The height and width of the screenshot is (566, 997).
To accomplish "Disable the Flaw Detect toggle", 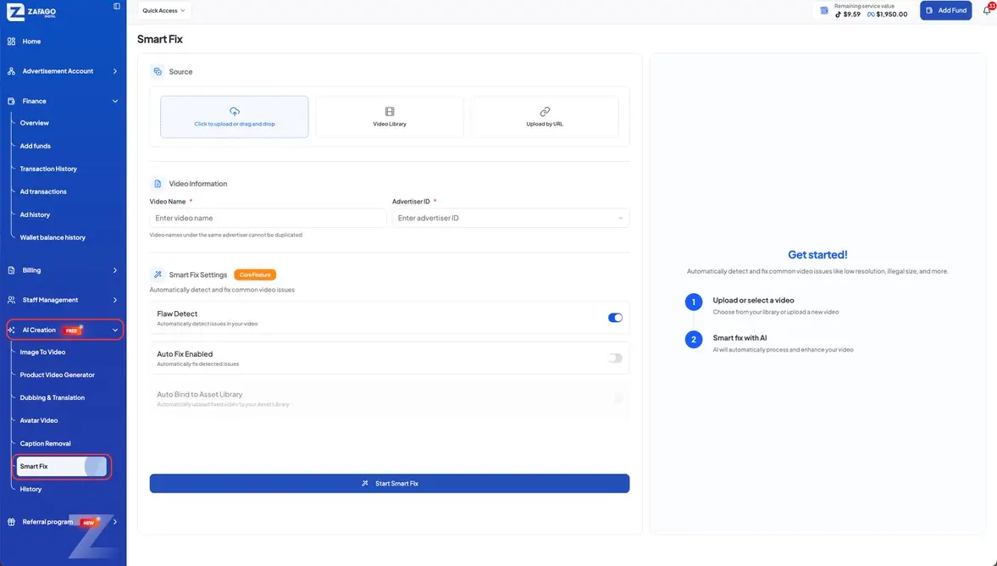I will pyautogui.click(x=615, y=318).
